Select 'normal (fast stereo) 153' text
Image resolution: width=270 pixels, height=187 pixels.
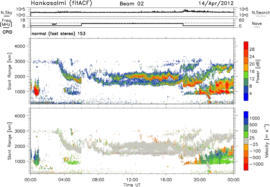pos(58,33)
